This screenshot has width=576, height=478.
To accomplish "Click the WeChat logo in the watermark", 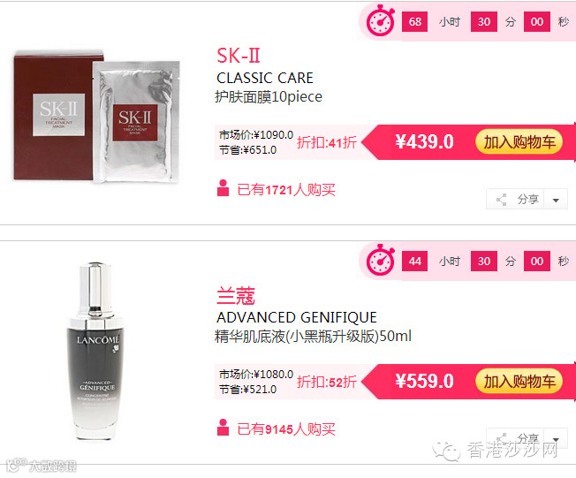I will pos(446,450).
